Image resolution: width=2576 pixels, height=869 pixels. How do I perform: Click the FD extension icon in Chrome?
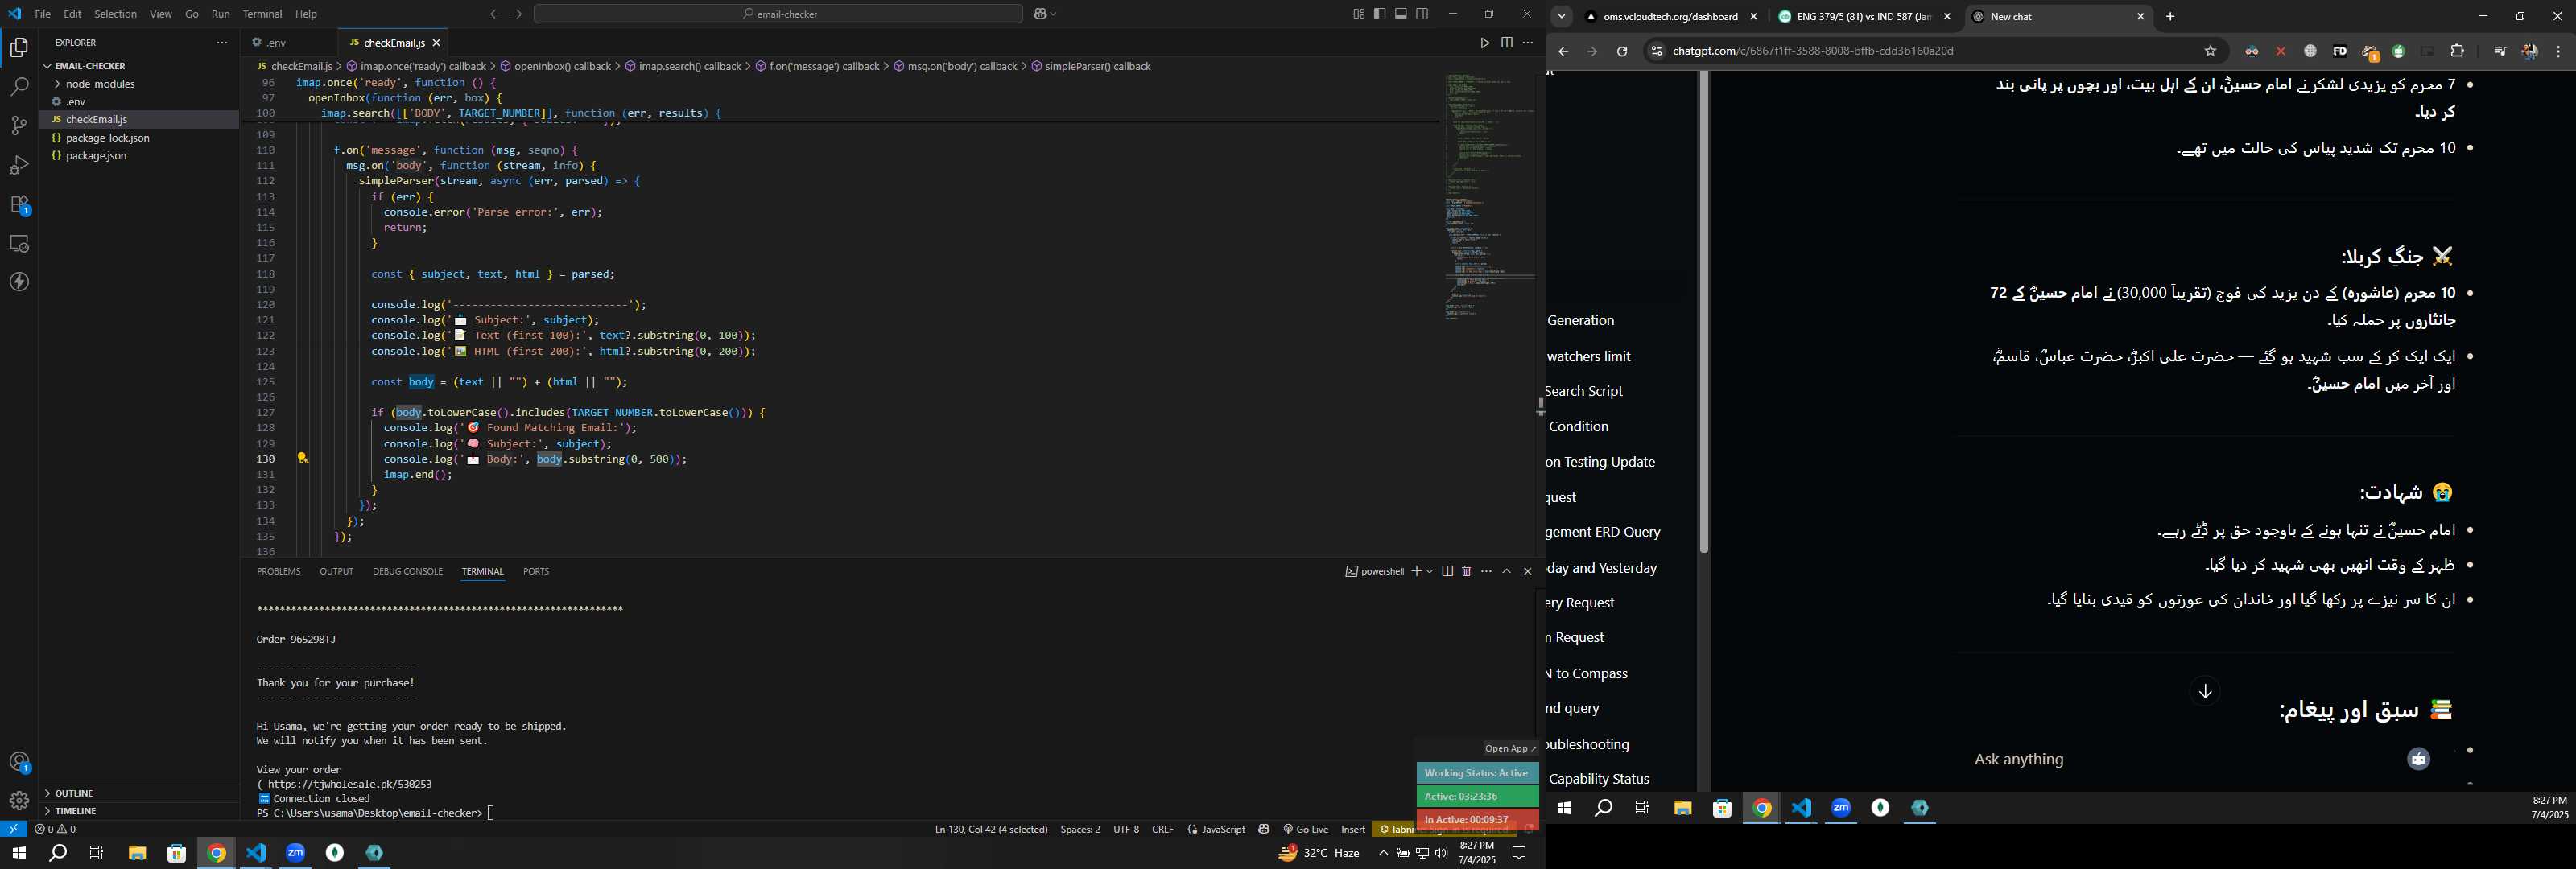click(2339, 51)
